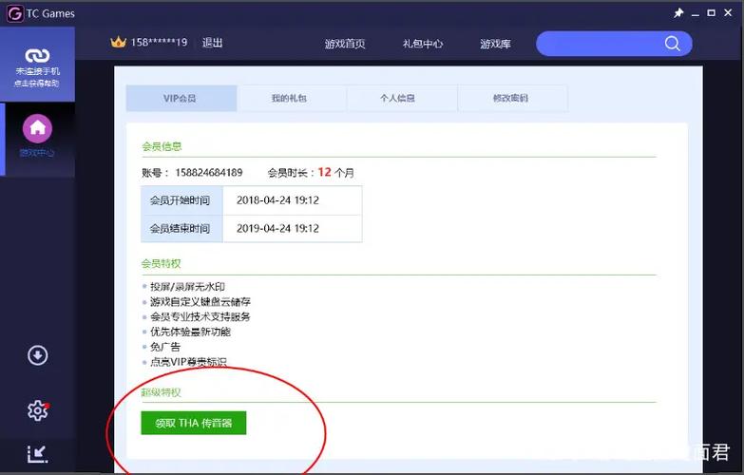This screenshot has width=744, height=475.
Task: Click the 会员信息 section heading
Action: 162,146
